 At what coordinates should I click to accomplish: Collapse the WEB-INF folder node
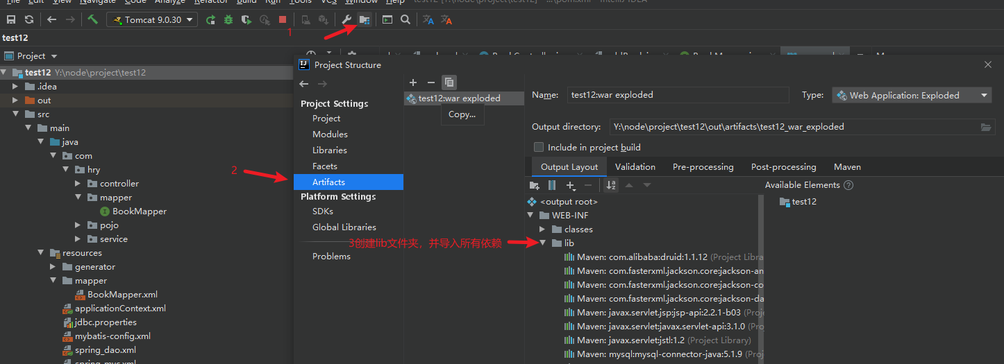point(530,216)
